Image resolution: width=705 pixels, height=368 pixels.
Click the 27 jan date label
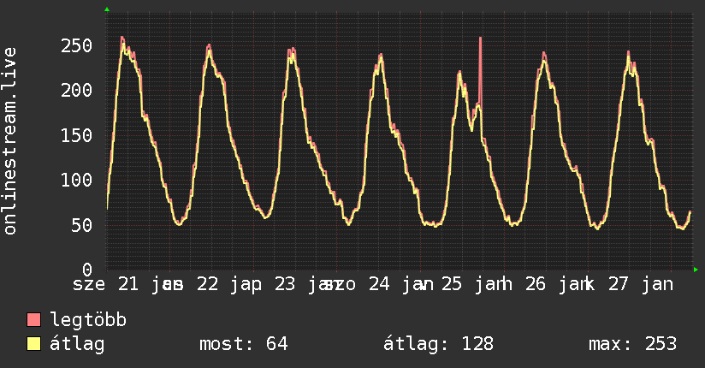click(x=641, y=284)
